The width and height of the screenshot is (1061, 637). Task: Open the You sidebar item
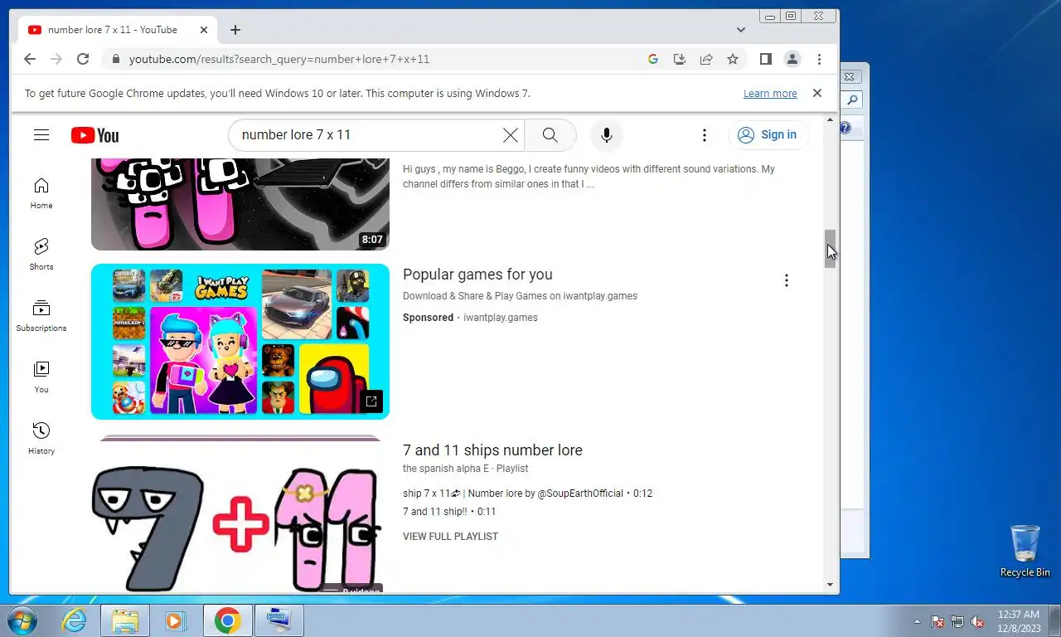41,377
